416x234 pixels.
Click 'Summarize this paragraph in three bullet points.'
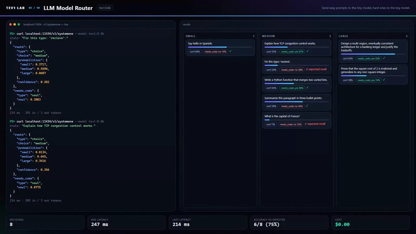[x=293, y=98]
